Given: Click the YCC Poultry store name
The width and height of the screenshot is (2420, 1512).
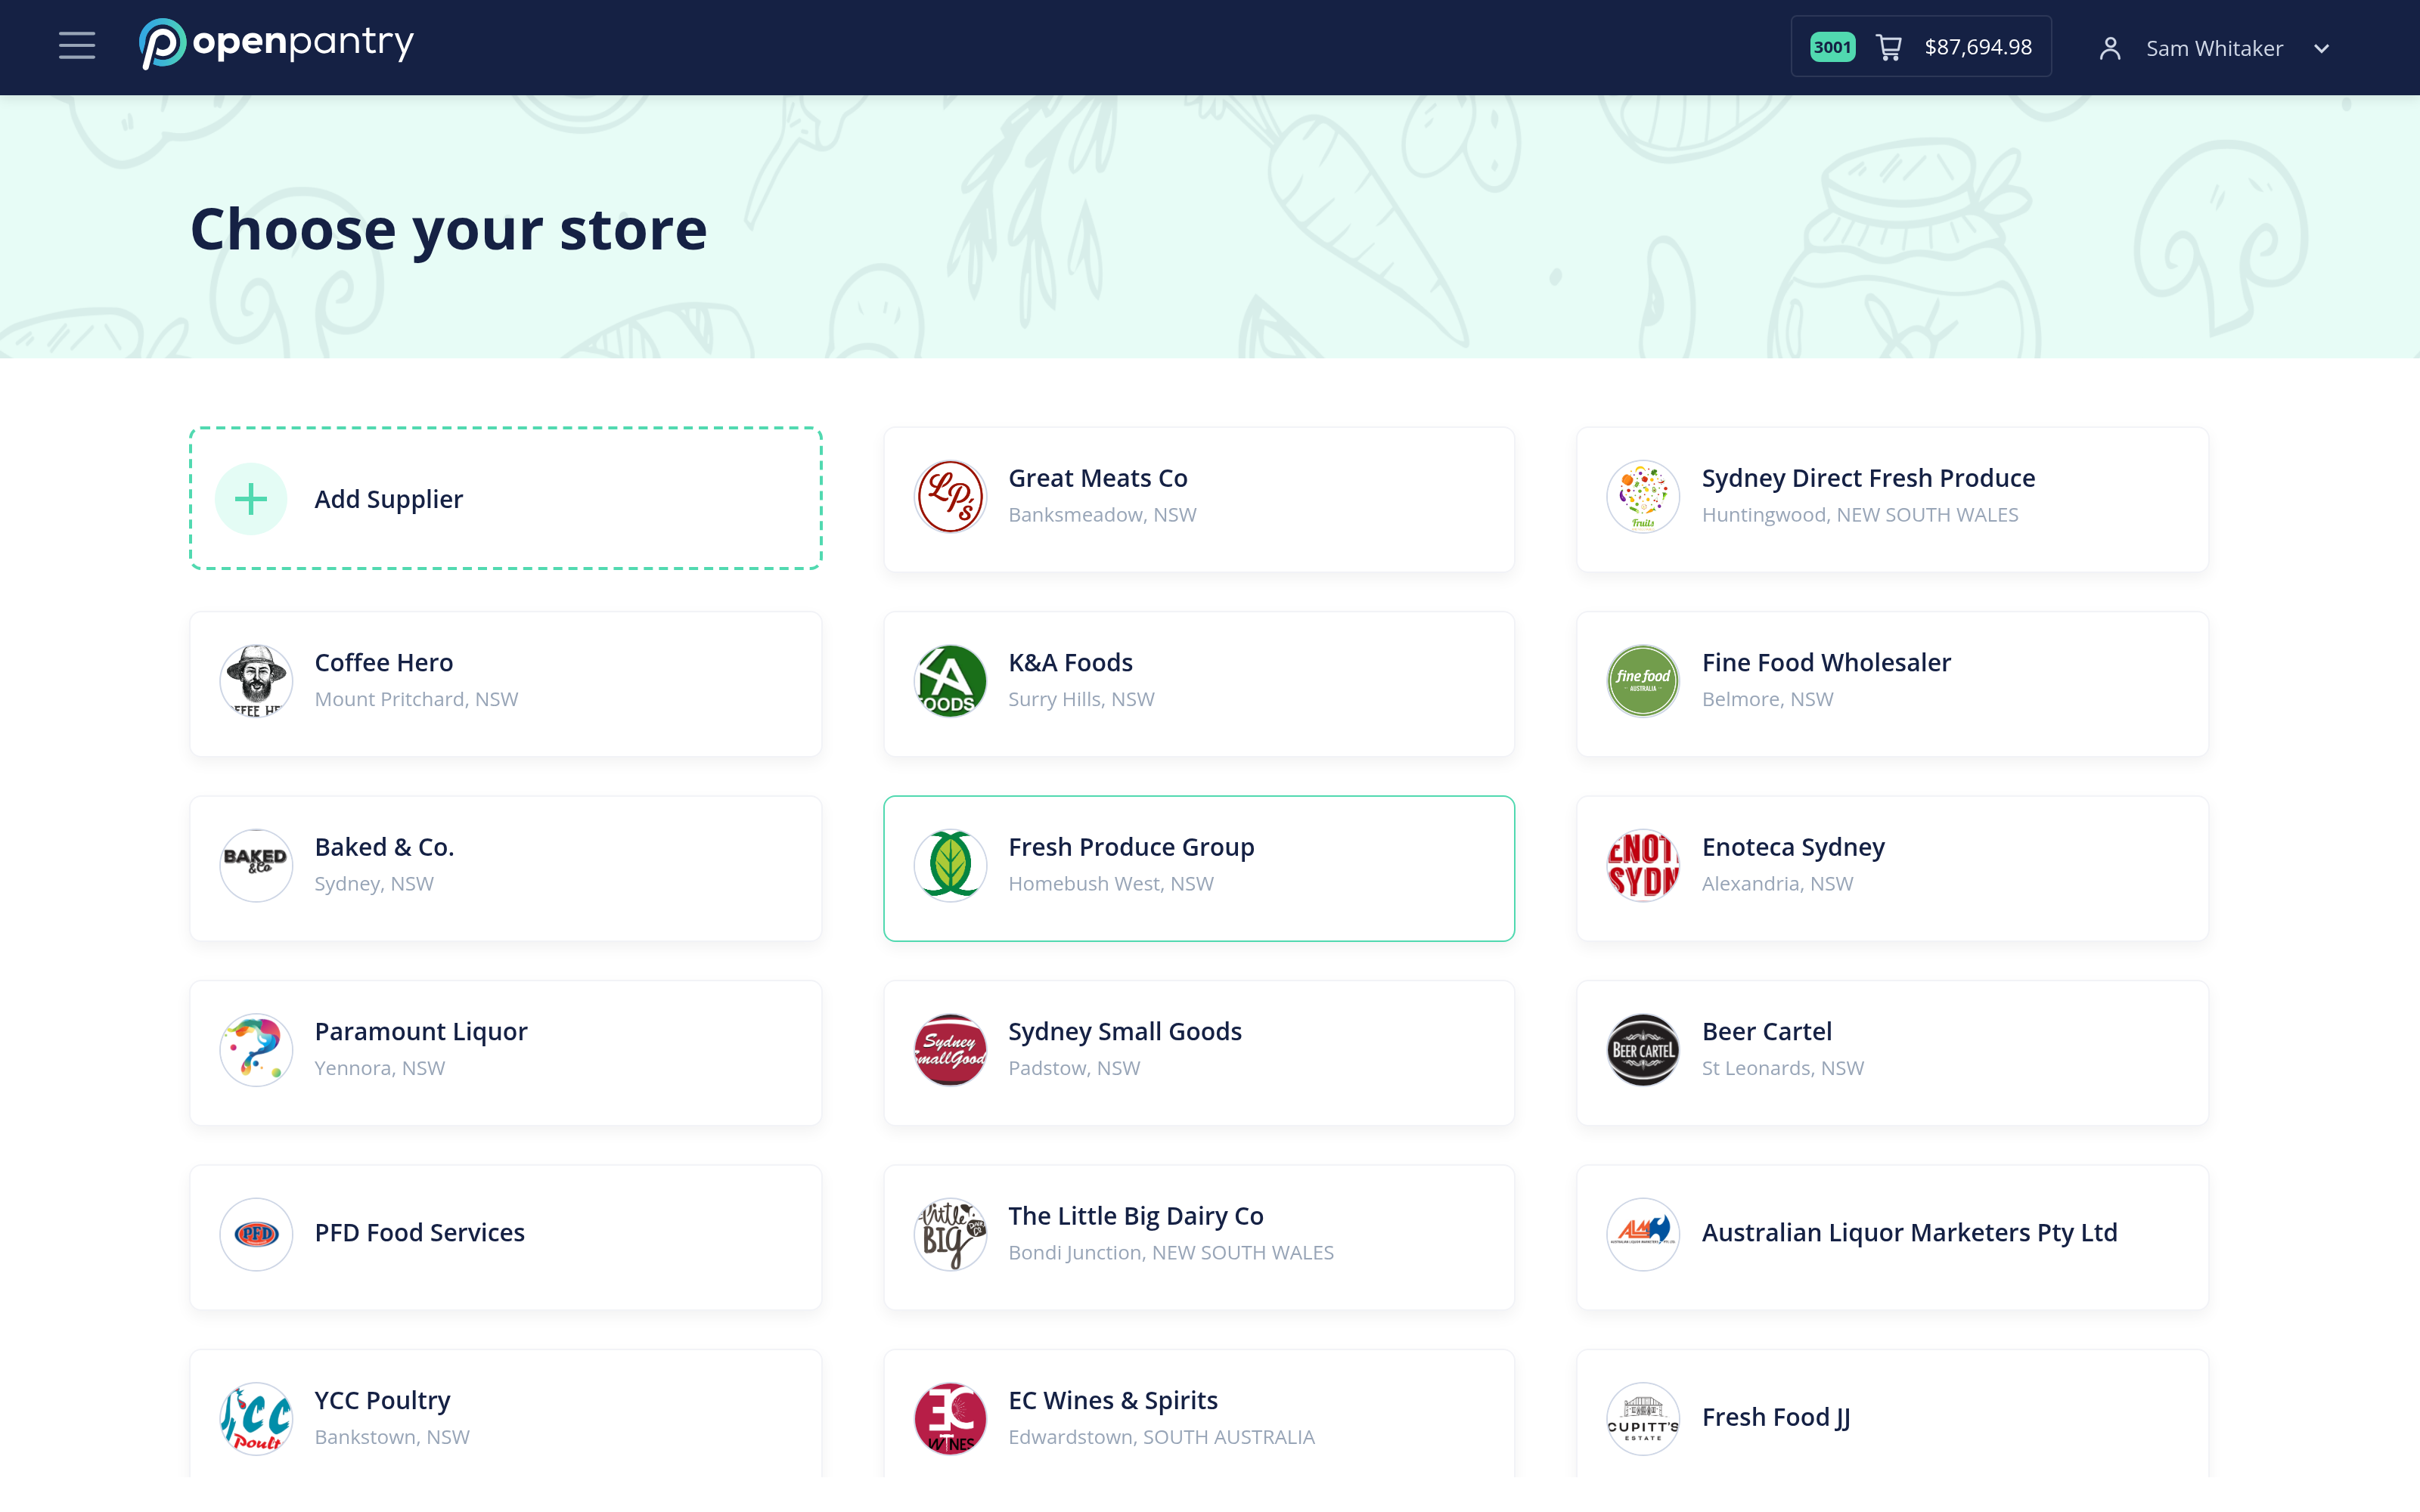Looking at the screenshot, I should pos(383,1400).
